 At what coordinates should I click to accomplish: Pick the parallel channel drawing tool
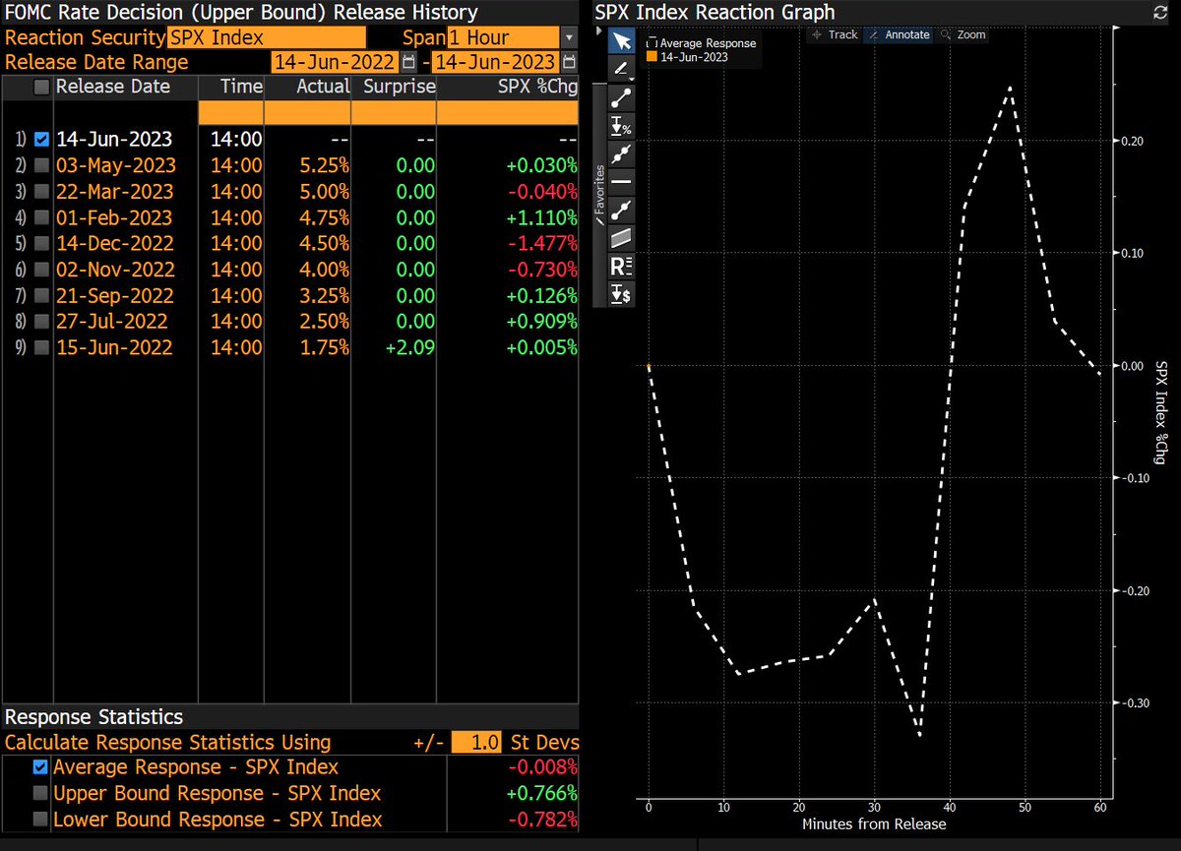[621, 238]
